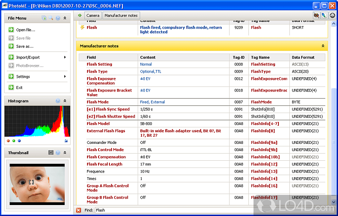Select the Flash Focal Length field
Image resolution: width=338 pixels, height=216 pixels.
pos(104,164)
